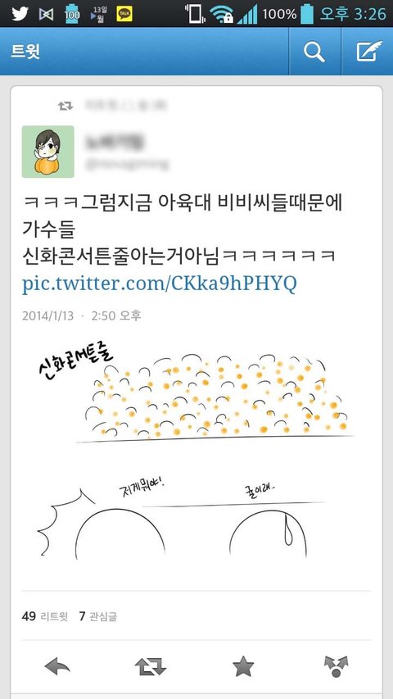View the 49 리트윗 count
This screenshot has width=393, height=699.
[44, 616]
